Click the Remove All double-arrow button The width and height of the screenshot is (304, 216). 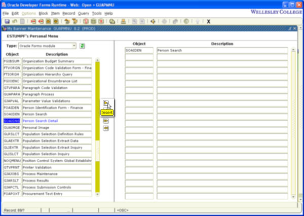coord(106,128)
